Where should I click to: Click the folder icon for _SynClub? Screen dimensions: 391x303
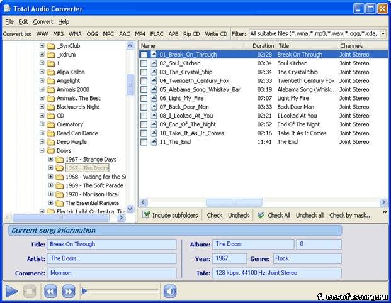[x=51, y=46]
